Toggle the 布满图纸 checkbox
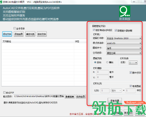The width and height of the screenshot is (146, 117). [131, 86]
